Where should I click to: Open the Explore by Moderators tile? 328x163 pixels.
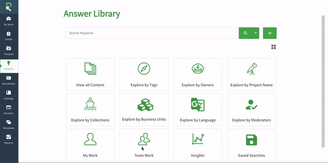click(x=251, y=109)
